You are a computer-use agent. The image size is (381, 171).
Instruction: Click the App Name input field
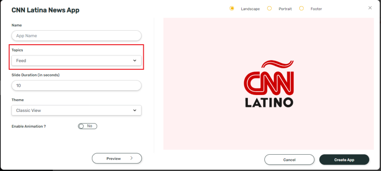tap(76, 36)
